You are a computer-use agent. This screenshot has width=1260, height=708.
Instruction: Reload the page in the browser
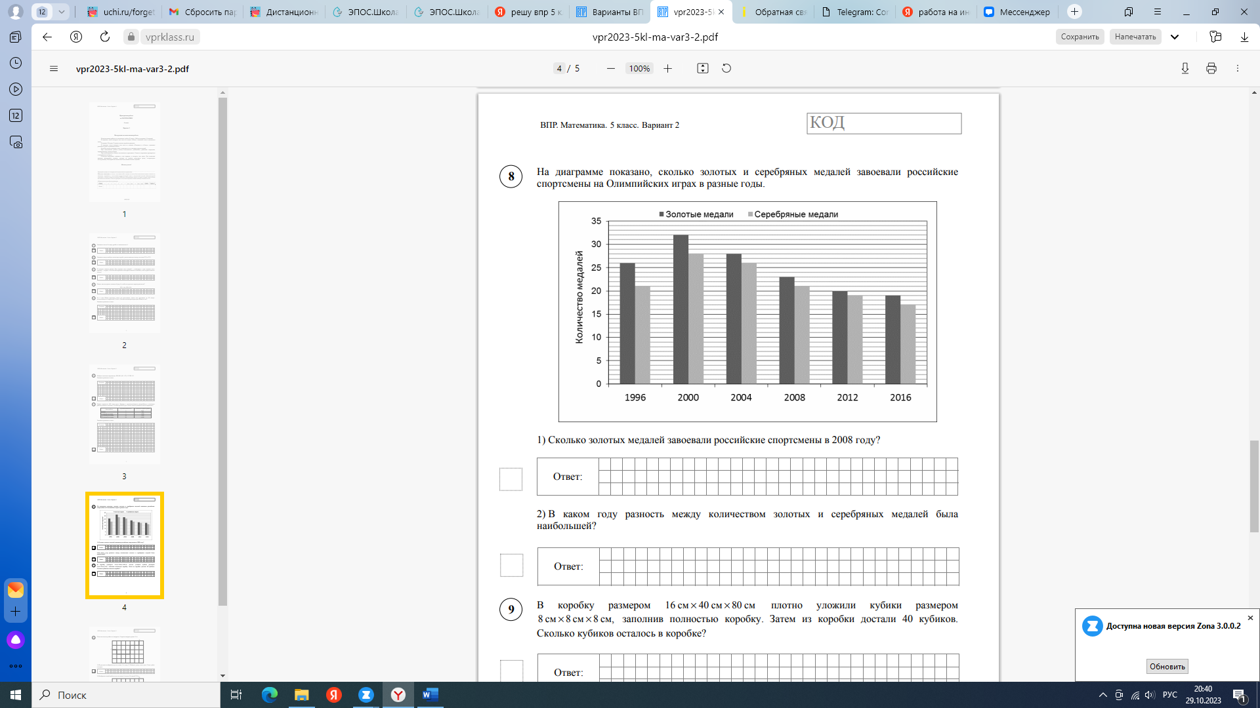105,37
